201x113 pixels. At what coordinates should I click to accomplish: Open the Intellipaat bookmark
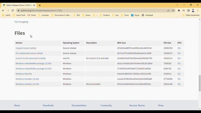click(x=147, y=15)
